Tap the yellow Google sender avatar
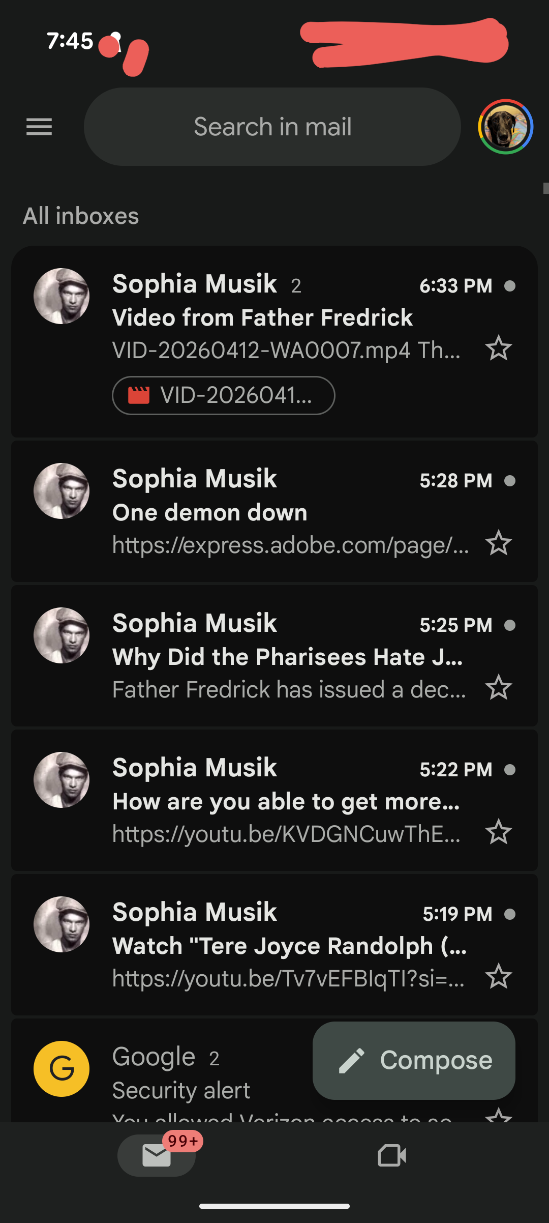 point(62,1068)
